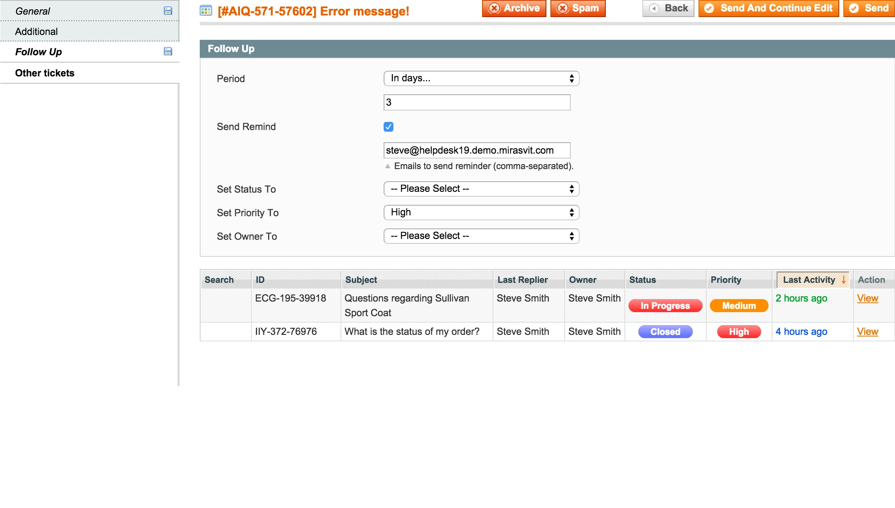Screen dimensions: 895x508
Task: Click the reminder email input field
Action: coord(477,150)
